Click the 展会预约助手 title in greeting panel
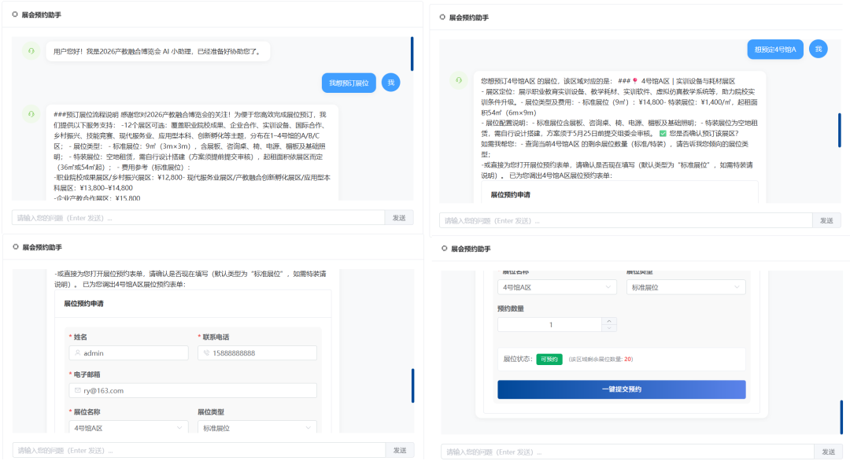 click(x=41, y=15)
